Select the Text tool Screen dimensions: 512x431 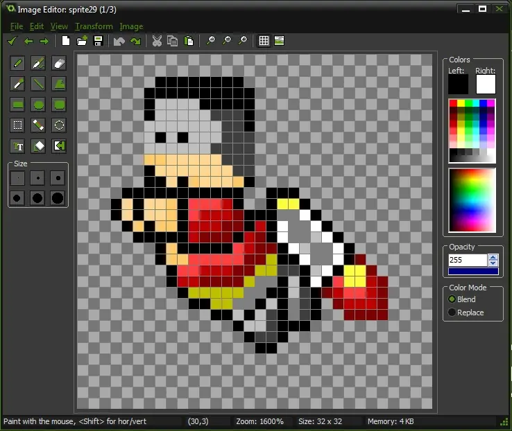tap(17, 146)
